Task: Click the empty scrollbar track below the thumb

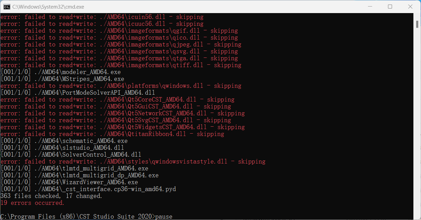Action: [x=417, y=121]
